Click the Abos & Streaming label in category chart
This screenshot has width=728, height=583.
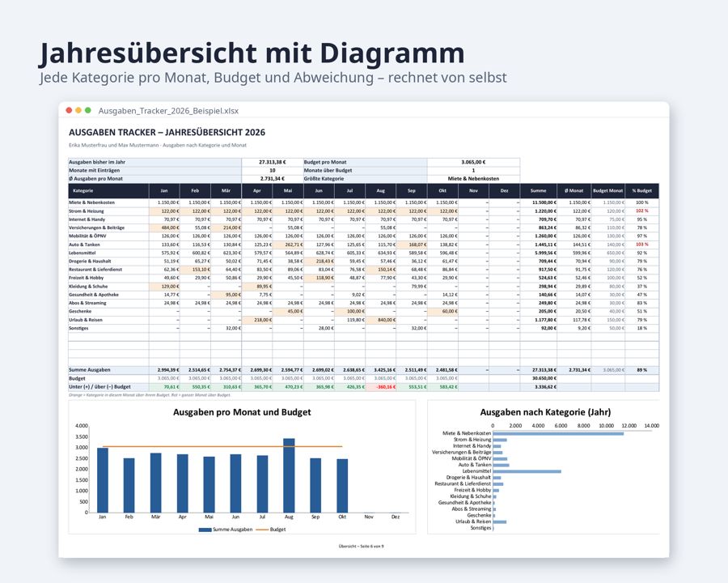click(472, 509)
